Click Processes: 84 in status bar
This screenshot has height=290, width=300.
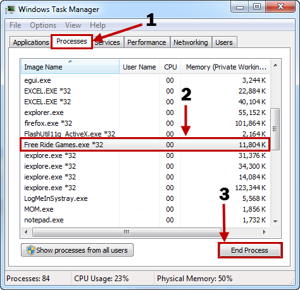pyautogui.click(x=28, y=279)
